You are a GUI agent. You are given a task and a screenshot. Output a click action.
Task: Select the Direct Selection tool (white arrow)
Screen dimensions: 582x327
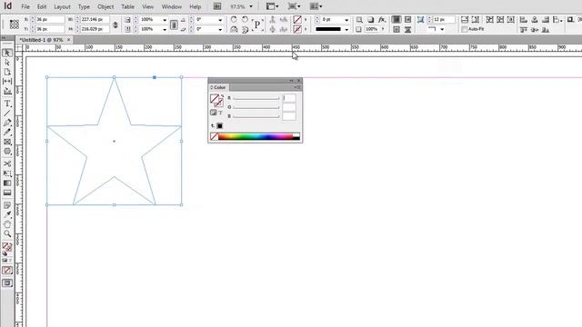[7, 63]
